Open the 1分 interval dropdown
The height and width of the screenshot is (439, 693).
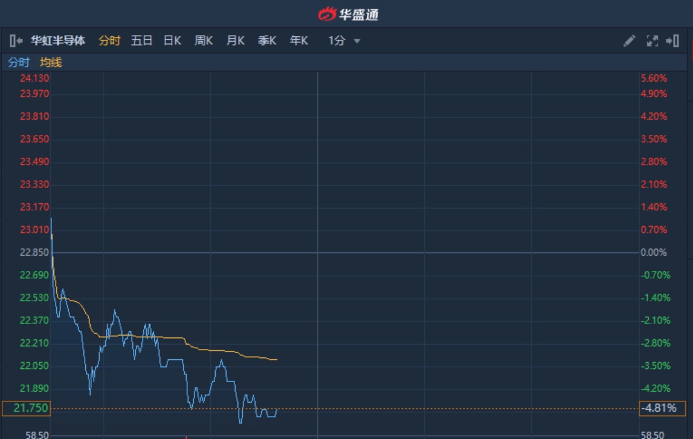tap(344, 41)
